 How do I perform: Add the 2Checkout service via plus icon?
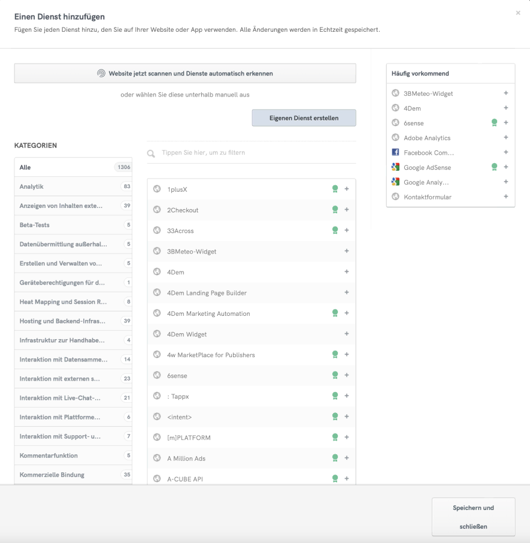(x=347, y=210)
